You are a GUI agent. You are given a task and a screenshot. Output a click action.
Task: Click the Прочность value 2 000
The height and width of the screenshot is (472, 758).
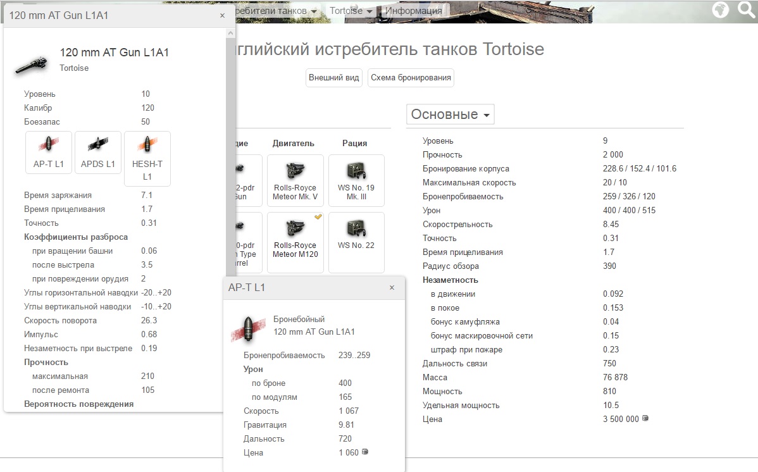pos(613,155)
